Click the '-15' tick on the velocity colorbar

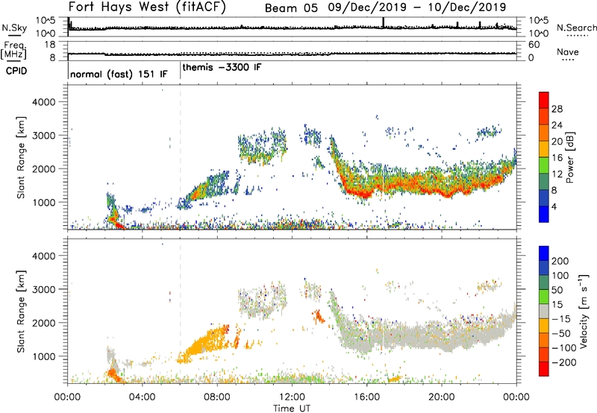[x=560, y=319]
